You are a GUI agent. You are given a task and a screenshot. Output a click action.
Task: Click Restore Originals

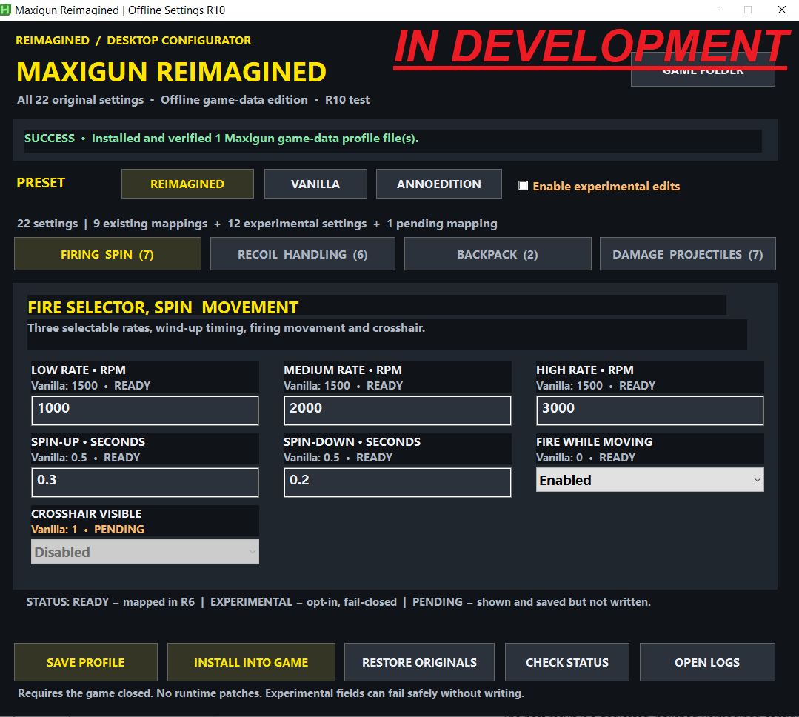click(419, 662)
